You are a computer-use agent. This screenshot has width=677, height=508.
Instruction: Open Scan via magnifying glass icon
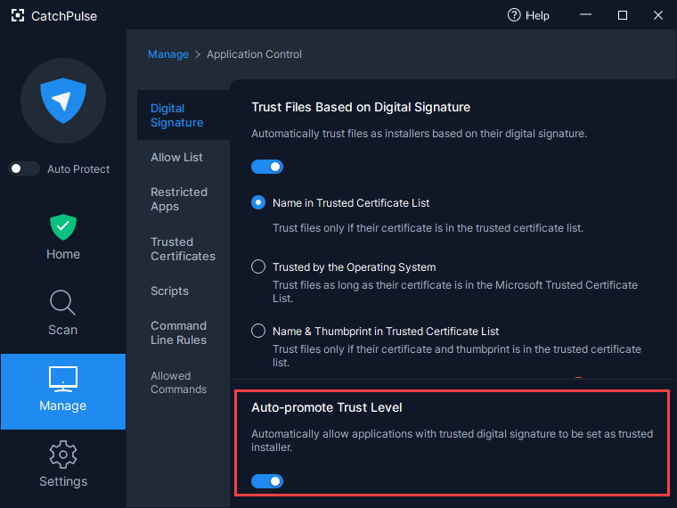click(63, 302)
